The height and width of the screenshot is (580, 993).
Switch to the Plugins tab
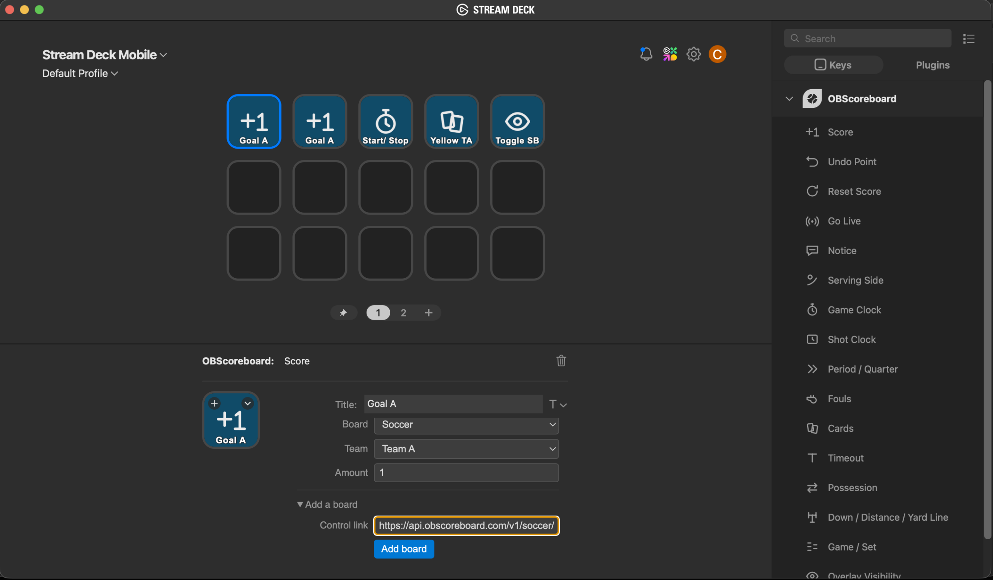click(x=932, y=65)
